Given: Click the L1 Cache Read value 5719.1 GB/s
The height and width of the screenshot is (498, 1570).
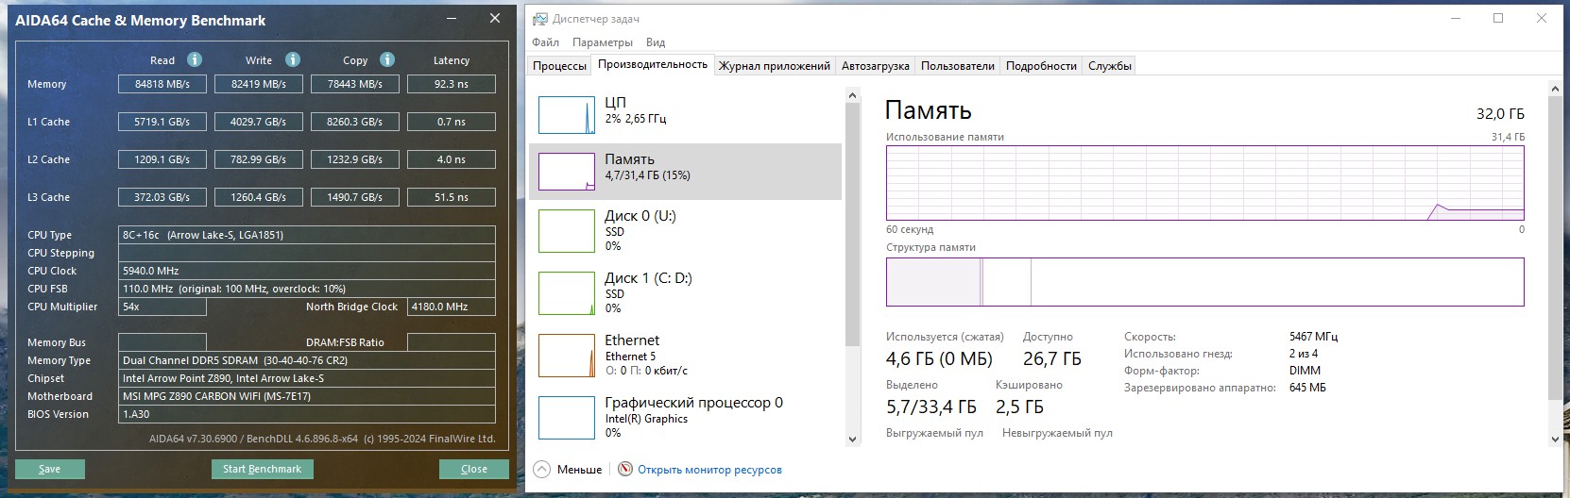Looking at the screenshot, I should coord(162,122).
